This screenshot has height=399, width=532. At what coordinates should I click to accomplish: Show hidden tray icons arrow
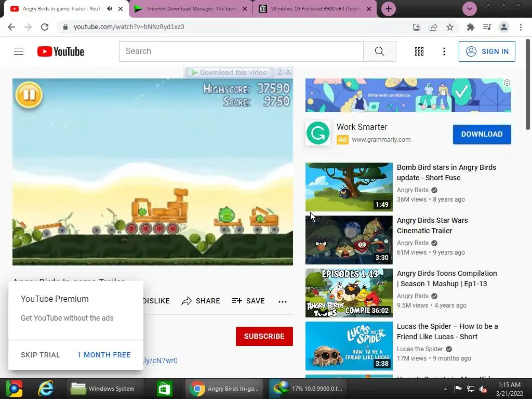pos(445,389)
